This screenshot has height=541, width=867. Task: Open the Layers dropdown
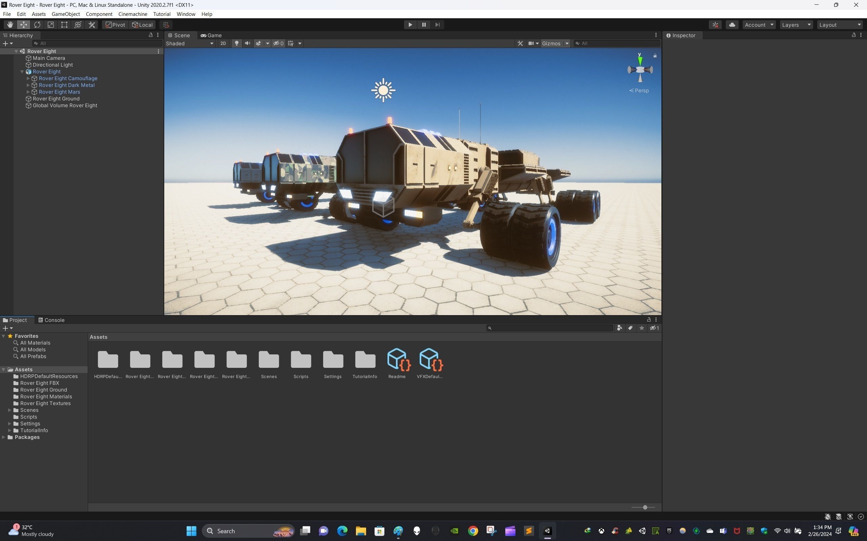pyautogui.click(x=796, y=25)
